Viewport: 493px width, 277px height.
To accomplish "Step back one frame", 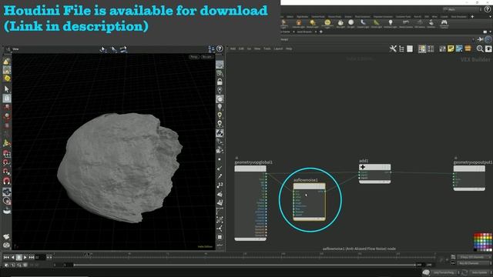I will [x=13, y=257].
